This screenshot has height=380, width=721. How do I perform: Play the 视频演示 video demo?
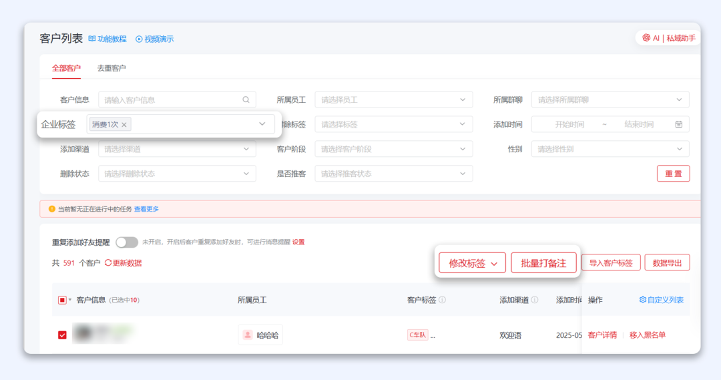[139, 39]
